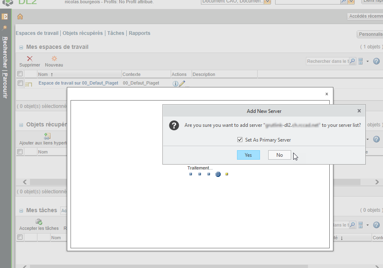Open the Home icon in the navigation bar
383x268 pixels.
pos(20,16)
